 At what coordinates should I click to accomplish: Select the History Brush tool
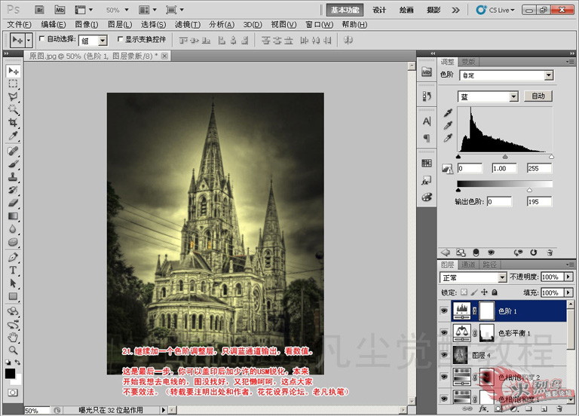pos(13,190)
